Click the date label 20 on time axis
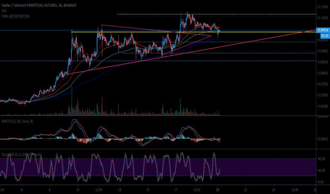 click(x=218, y=190)
